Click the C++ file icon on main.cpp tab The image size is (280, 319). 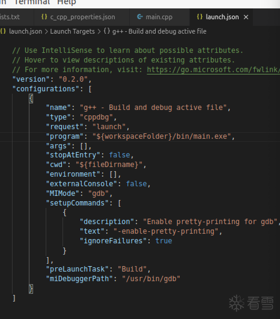(x=140, y=17)
